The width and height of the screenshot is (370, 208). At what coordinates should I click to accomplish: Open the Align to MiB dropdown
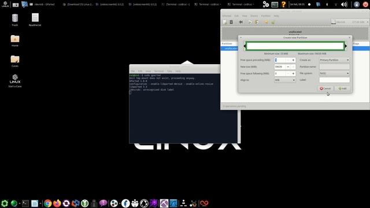285,80
